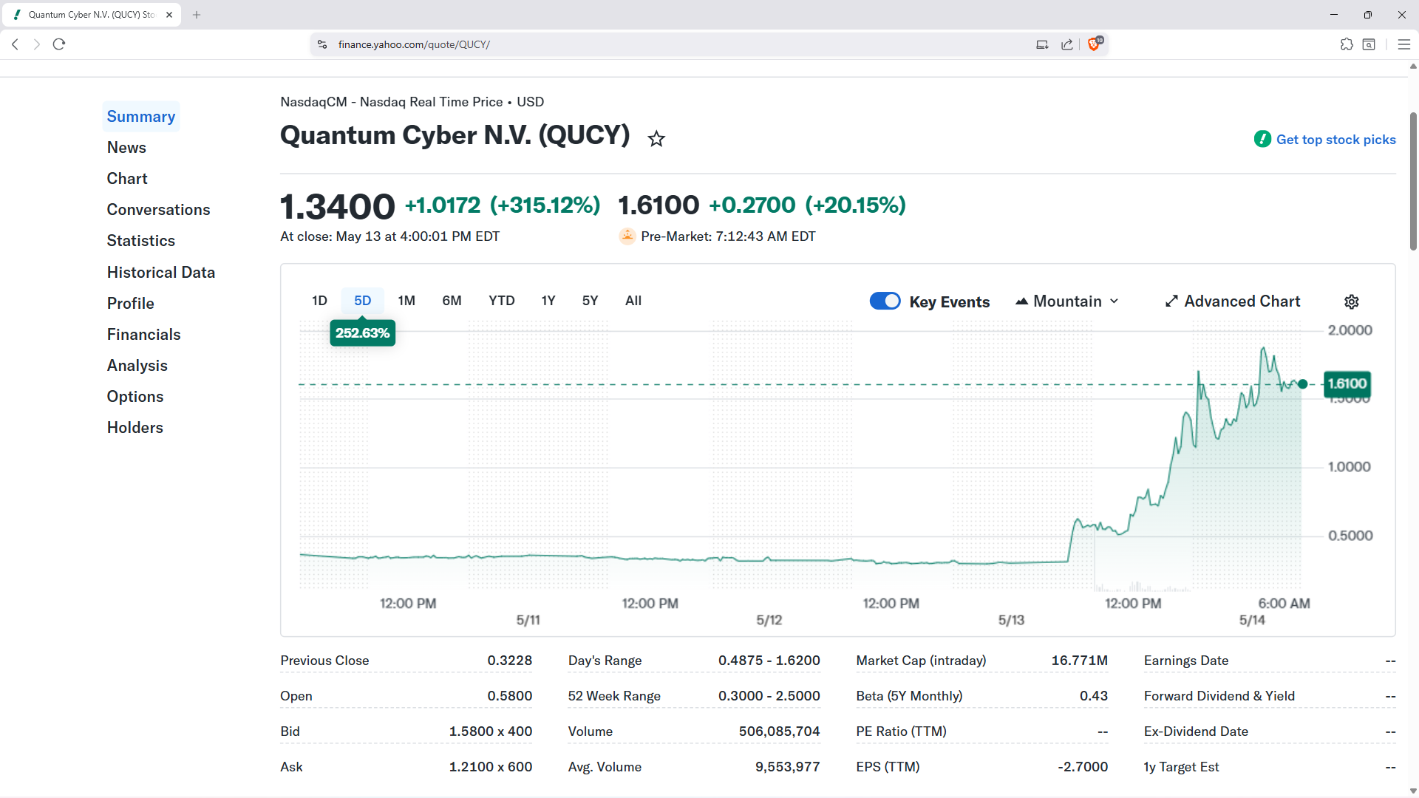Click the 252.63% change badge

coord(362,333)
